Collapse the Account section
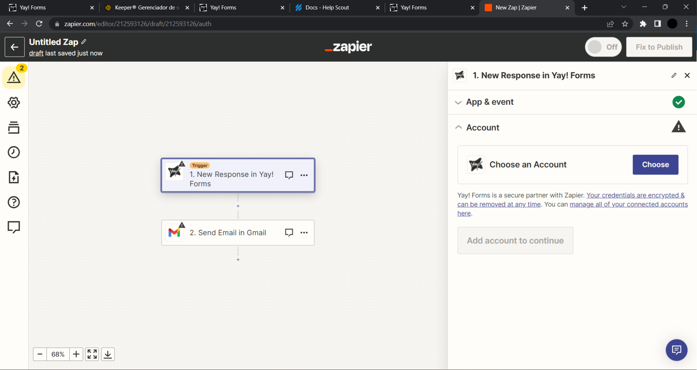The image size is (697, 370). [x=483, y=128]
